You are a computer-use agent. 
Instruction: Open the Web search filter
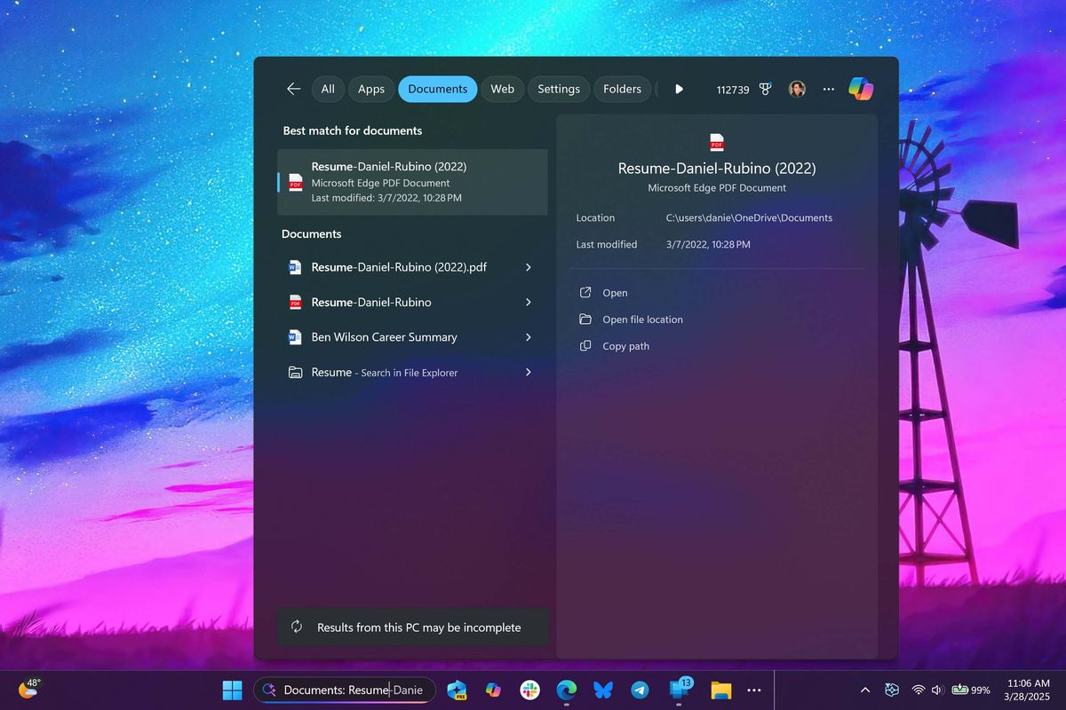pyautogui.click(x=502, y=89)
